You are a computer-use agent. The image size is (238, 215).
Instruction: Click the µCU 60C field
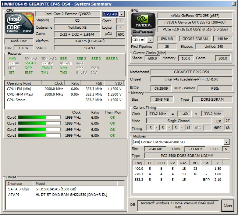point(121,35)
